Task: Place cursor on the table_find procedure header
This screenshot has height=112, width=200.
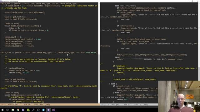Action: (49, 53)
